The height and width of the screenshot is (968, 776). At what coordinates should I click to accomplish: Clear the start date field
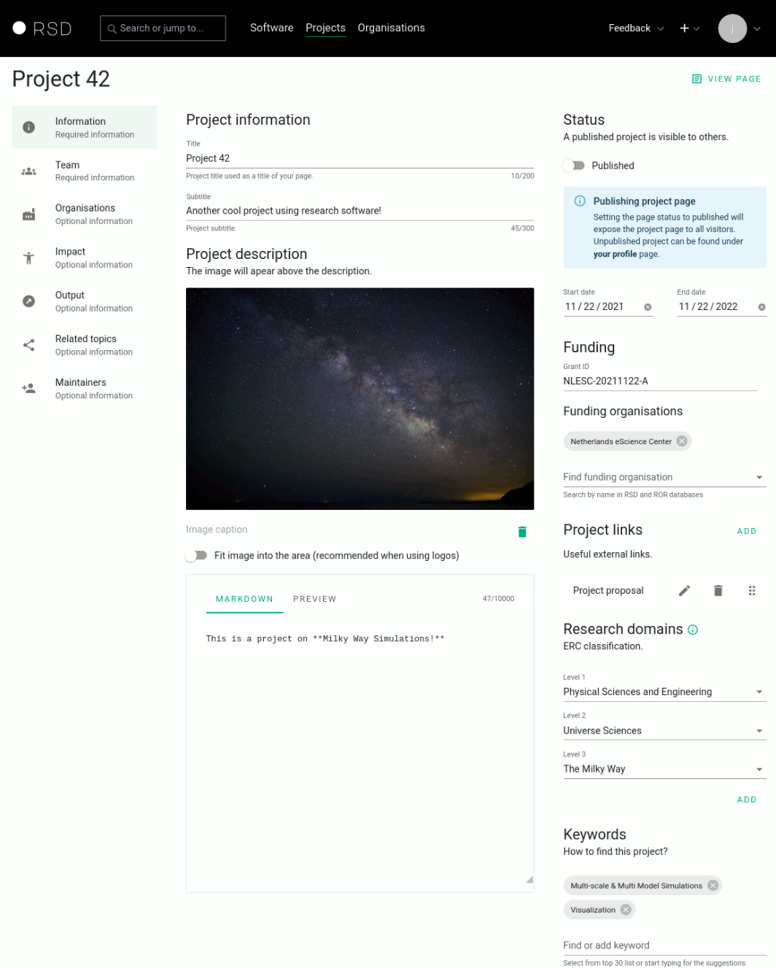648,307
